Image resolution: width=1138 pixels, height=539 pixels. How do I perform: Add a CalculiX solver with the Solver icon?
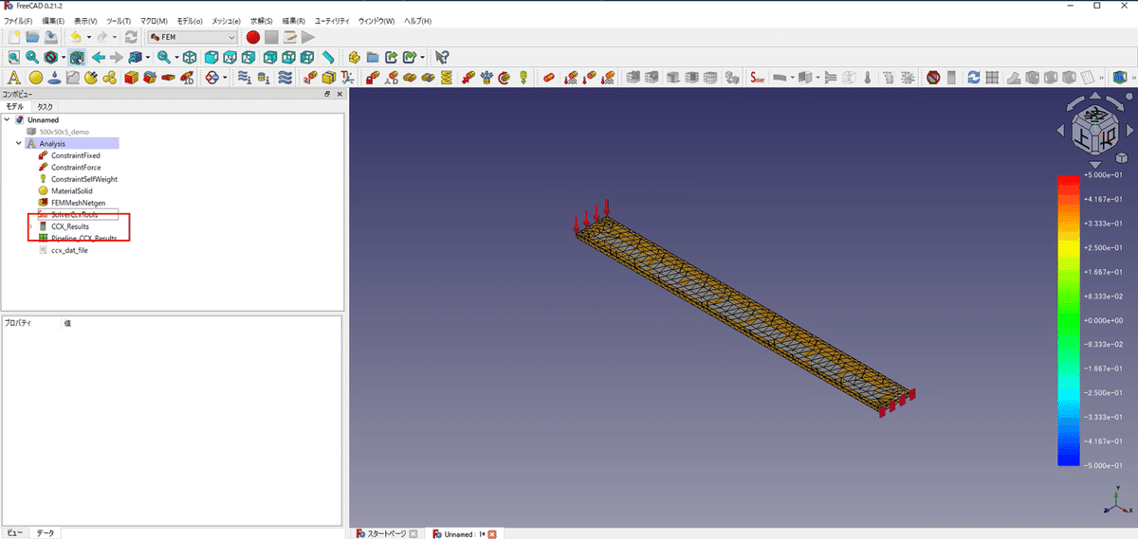click(x=757, y=77)
